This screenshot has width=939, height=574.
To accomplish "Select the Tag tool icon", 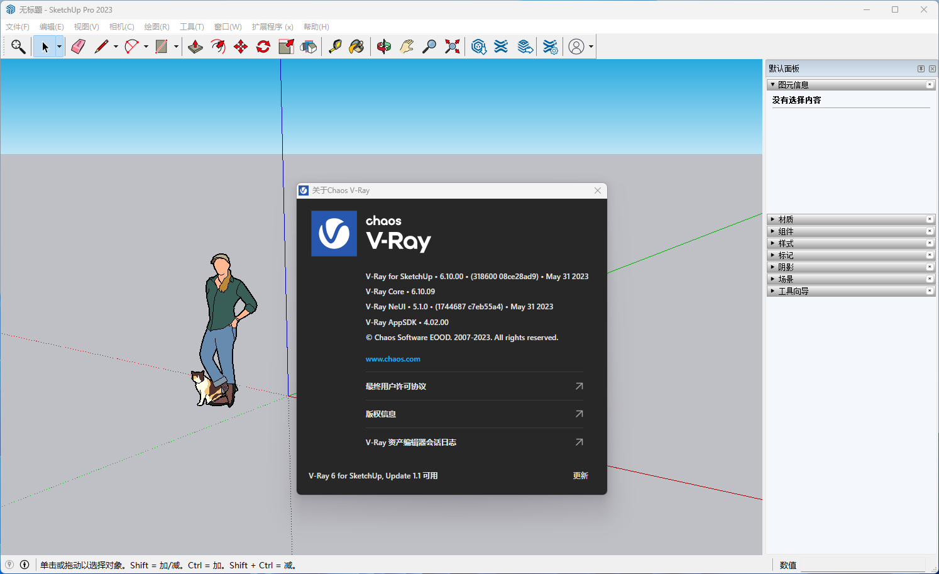I will pos(309,47).
